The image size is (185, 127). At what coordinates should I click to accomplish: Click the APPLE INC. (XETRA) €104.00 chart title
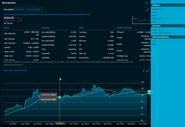[15, 71]
